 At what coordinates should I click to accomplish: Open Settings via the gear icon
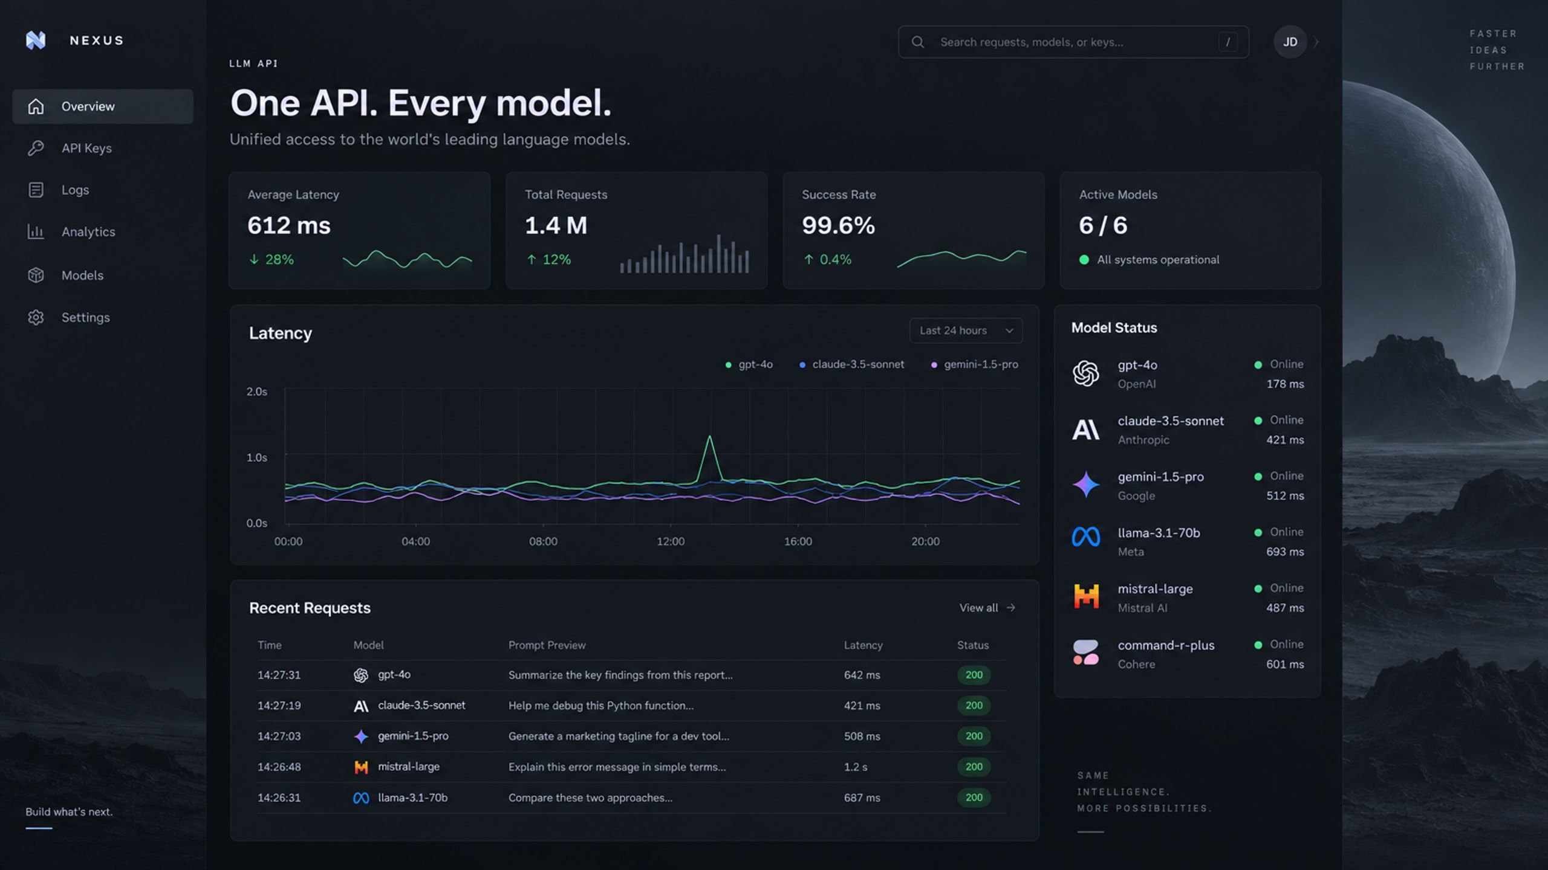click(x=36, y=317)
